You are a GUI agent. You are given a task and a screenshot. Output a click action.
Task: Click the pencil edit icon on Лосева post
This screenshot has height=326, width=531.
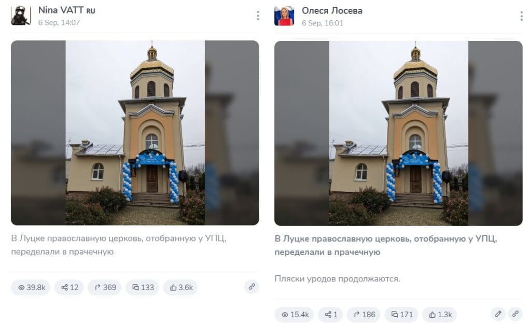pyautogui.click(x=498, y=314)
